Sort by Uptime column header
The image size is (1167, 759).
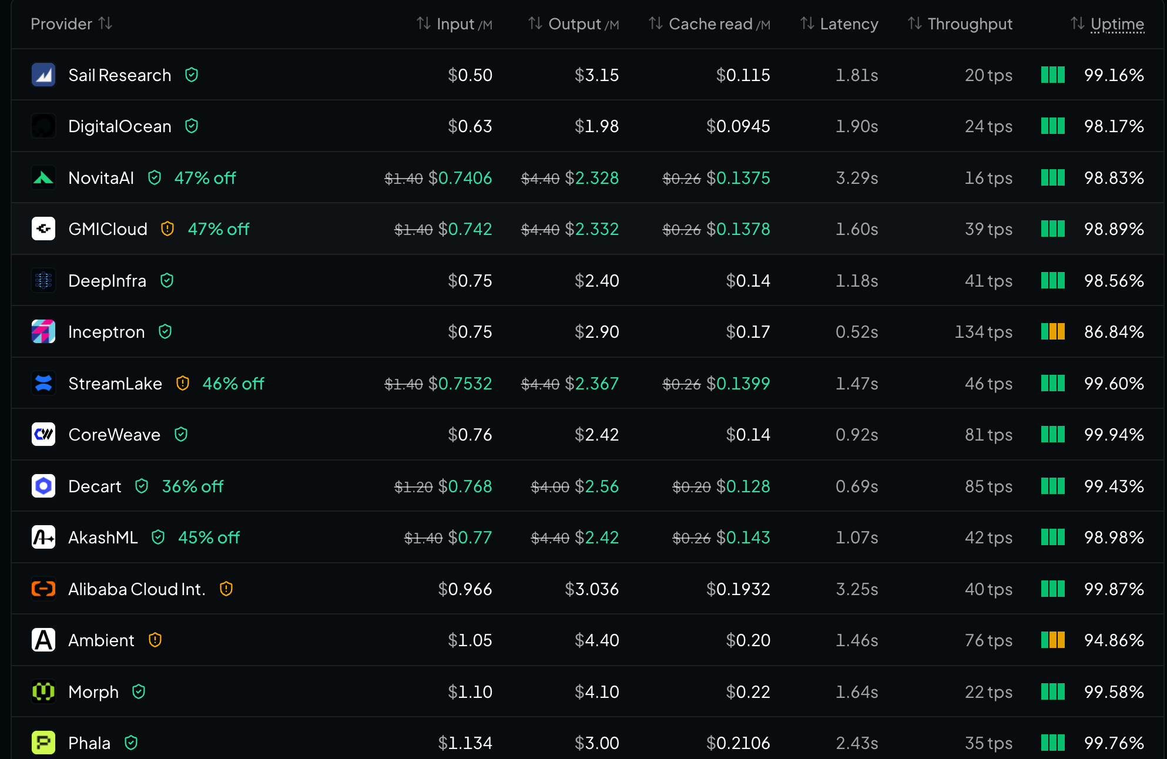tap(1107, 24)
